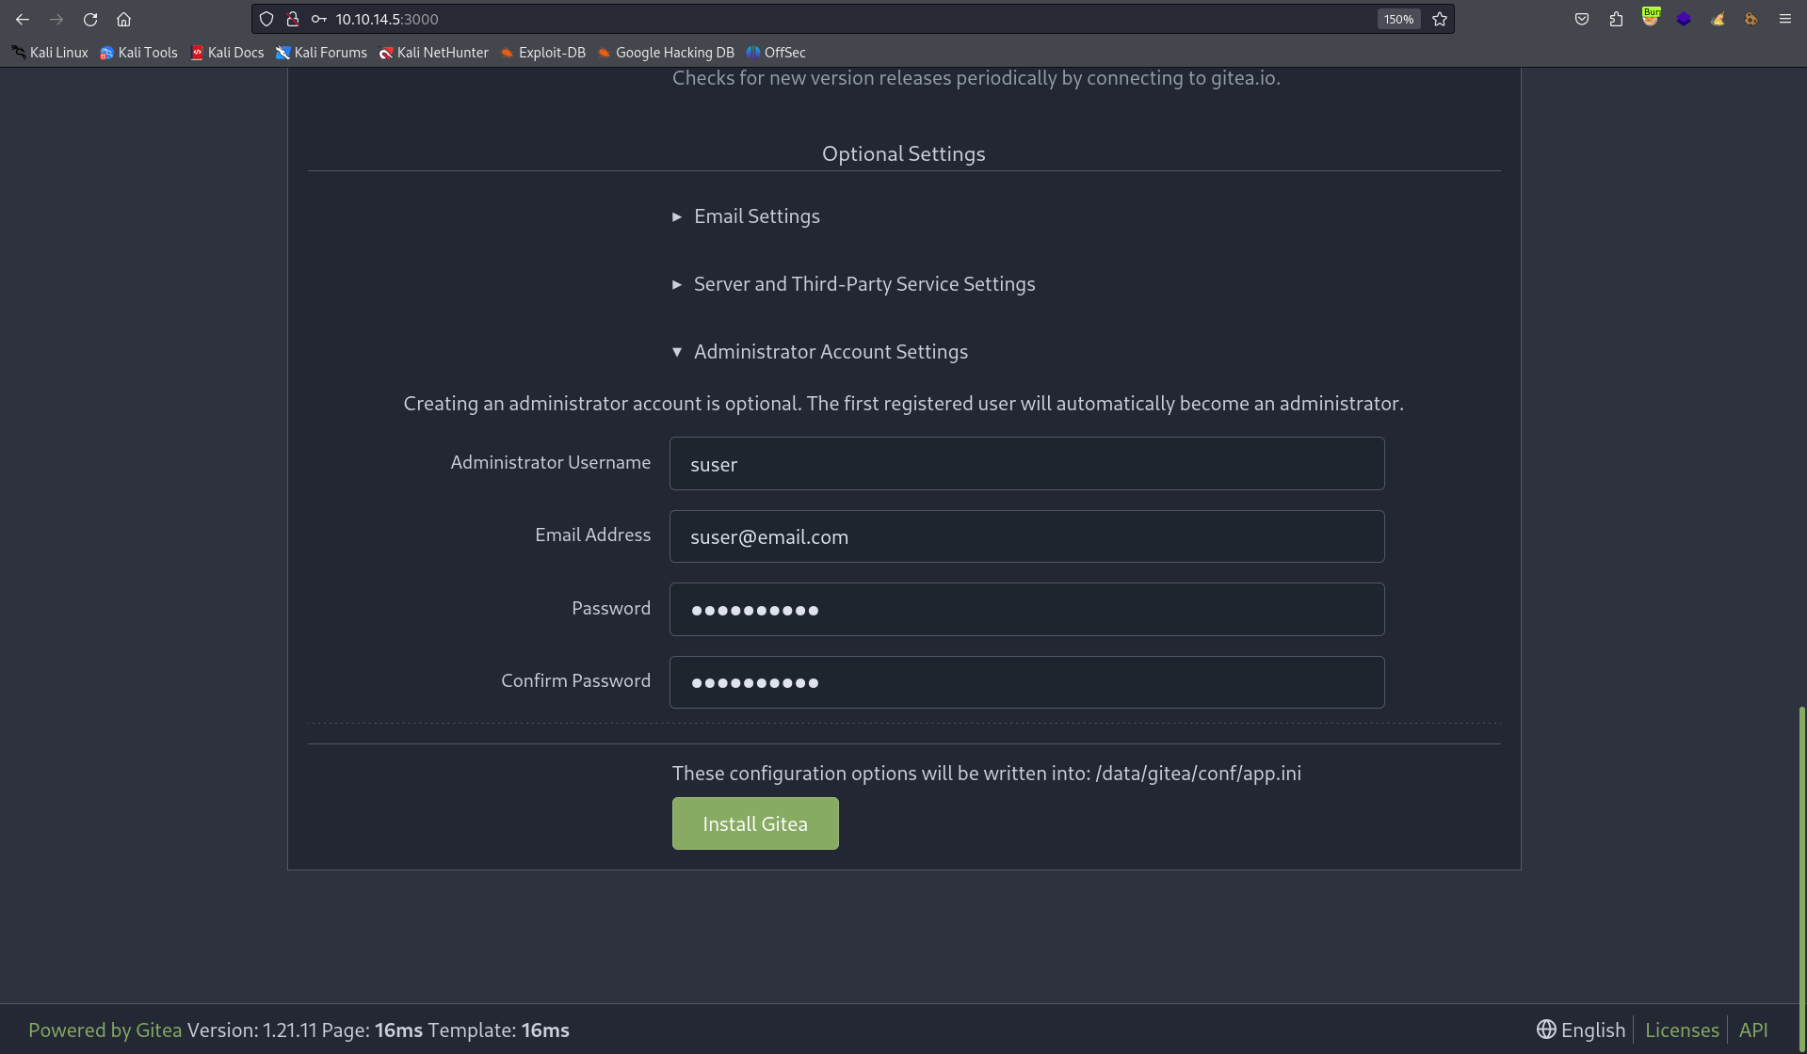
Task: Open the Powered by Gitea link
Action: (x=105, y=1030)
